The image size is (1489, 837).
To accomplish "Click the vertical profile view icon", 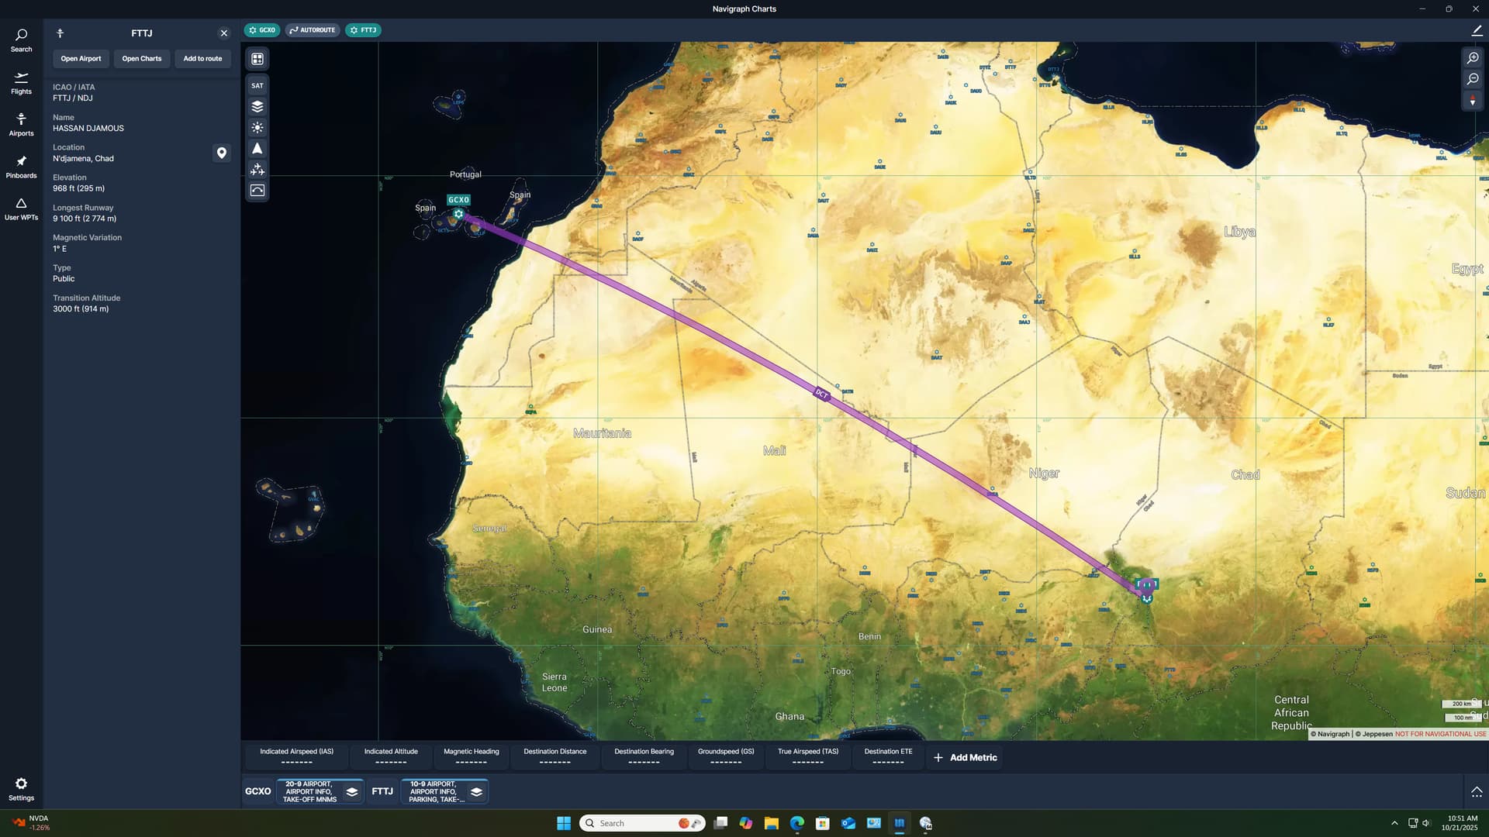I will click(257, 191).
